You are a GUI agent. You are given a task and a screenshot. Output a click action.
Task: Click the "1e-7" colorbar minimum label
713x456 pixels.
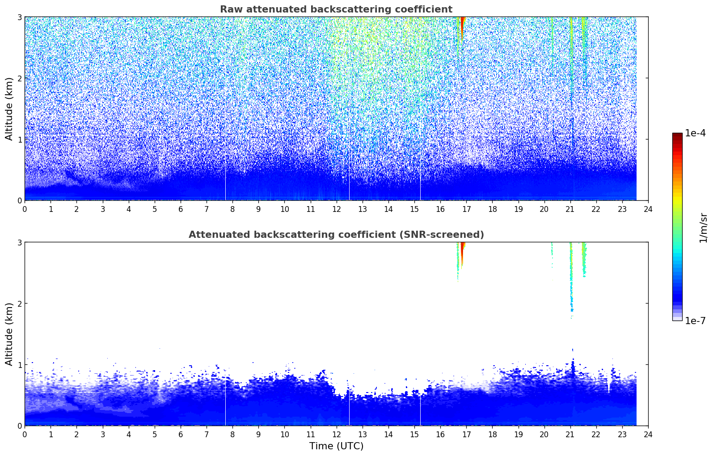click(x=695, y=321)
